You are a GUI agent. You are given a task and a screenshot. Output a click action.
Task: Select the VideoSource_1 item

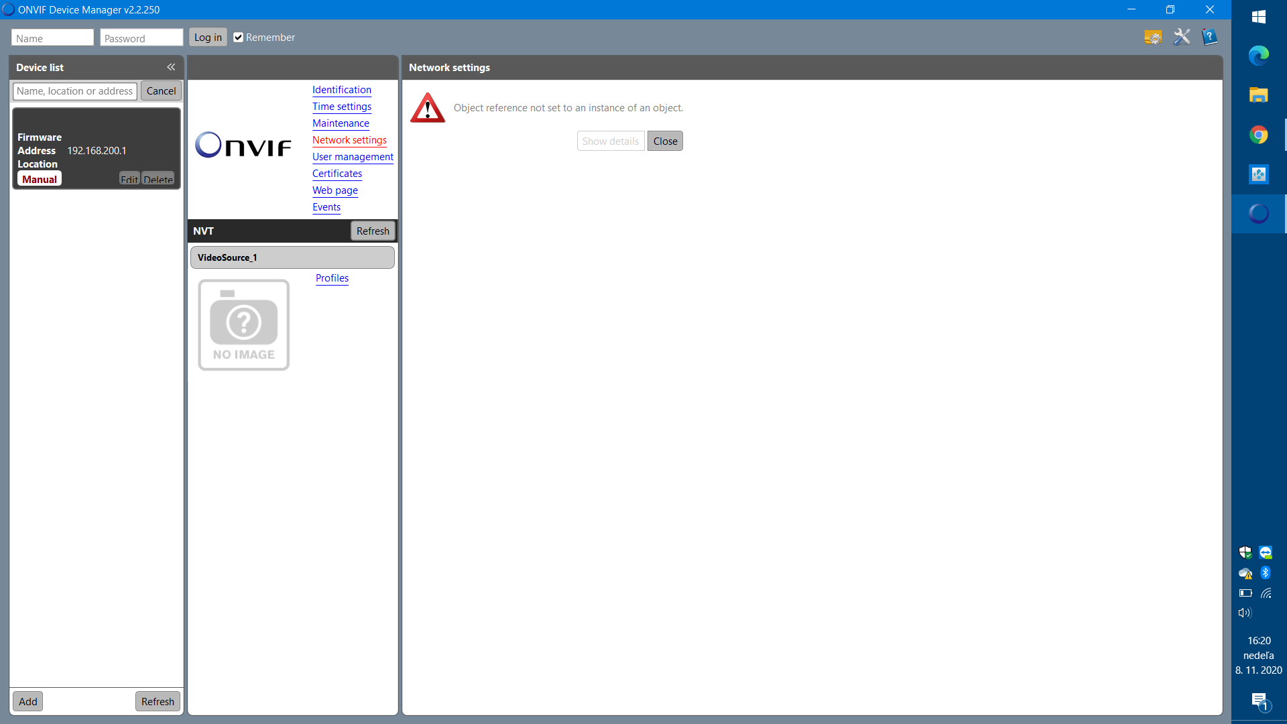coord(292,257)
